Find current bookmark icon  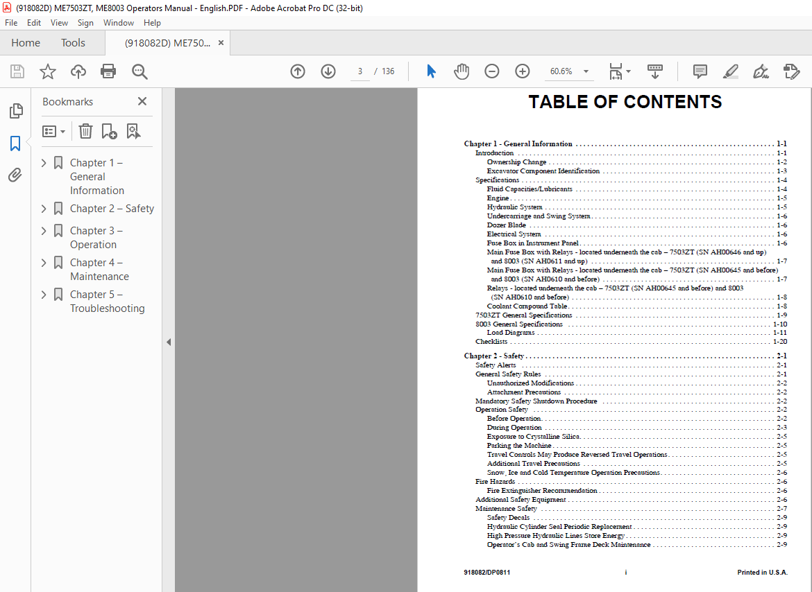(133, 131)
